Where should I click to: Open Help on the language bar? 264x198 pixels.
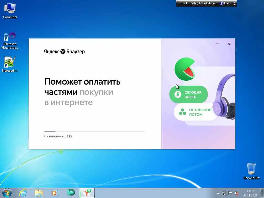pyautogui.click(x=225, y=3)
